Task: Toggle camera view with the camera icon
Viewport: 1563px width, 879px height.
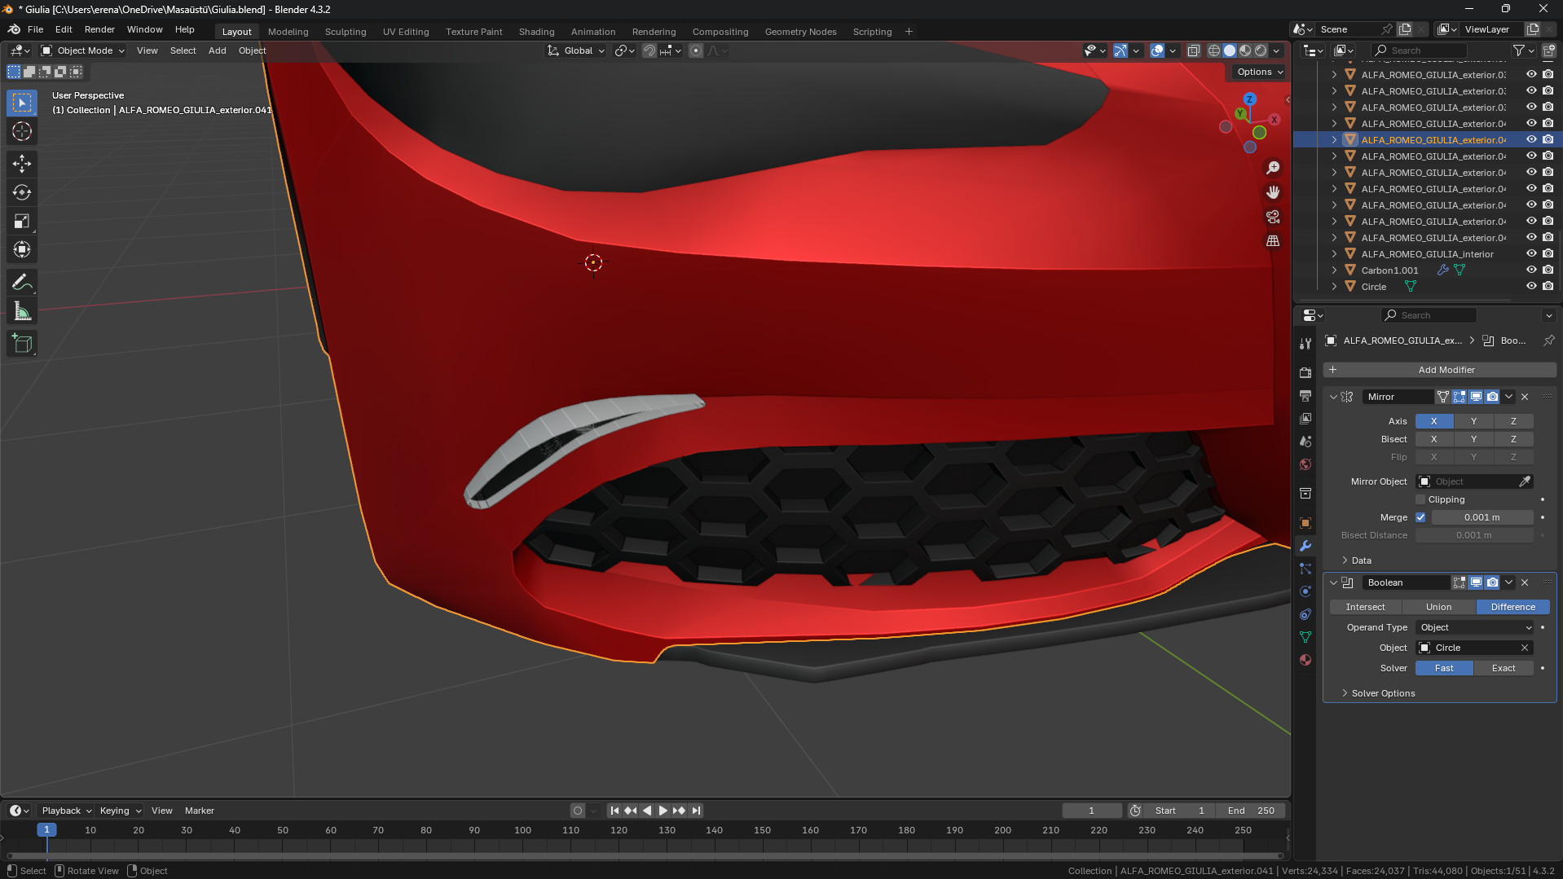Action: click(1273, 217)
